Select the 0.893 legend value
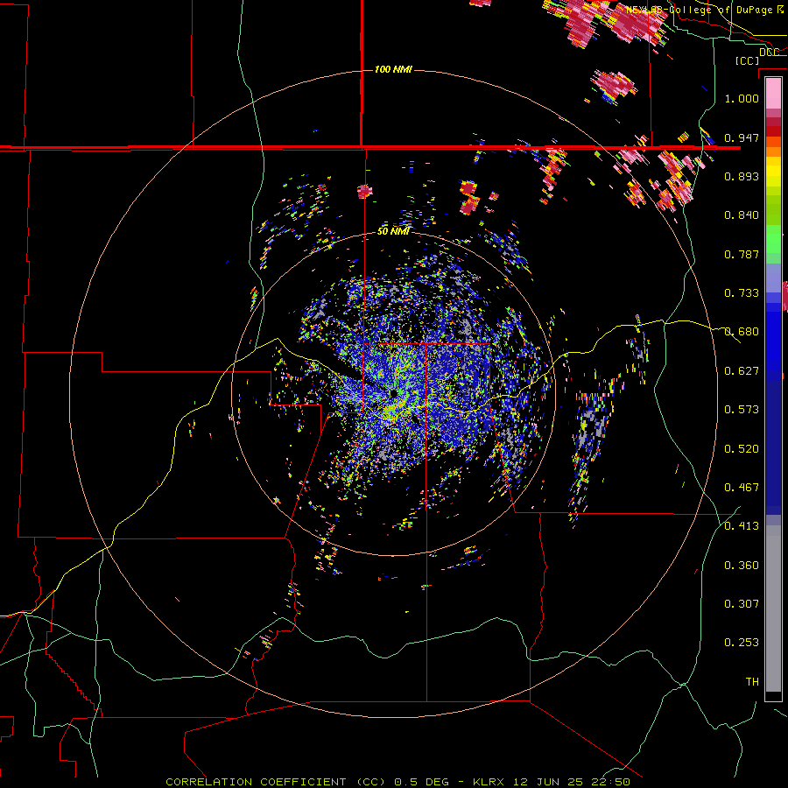This screenshot has height=788, width=788. [742, 176]
